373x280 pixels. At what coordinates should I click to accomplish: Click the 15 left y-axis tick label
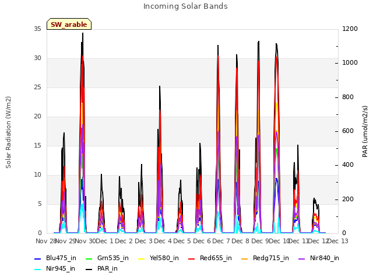[37, 145]
